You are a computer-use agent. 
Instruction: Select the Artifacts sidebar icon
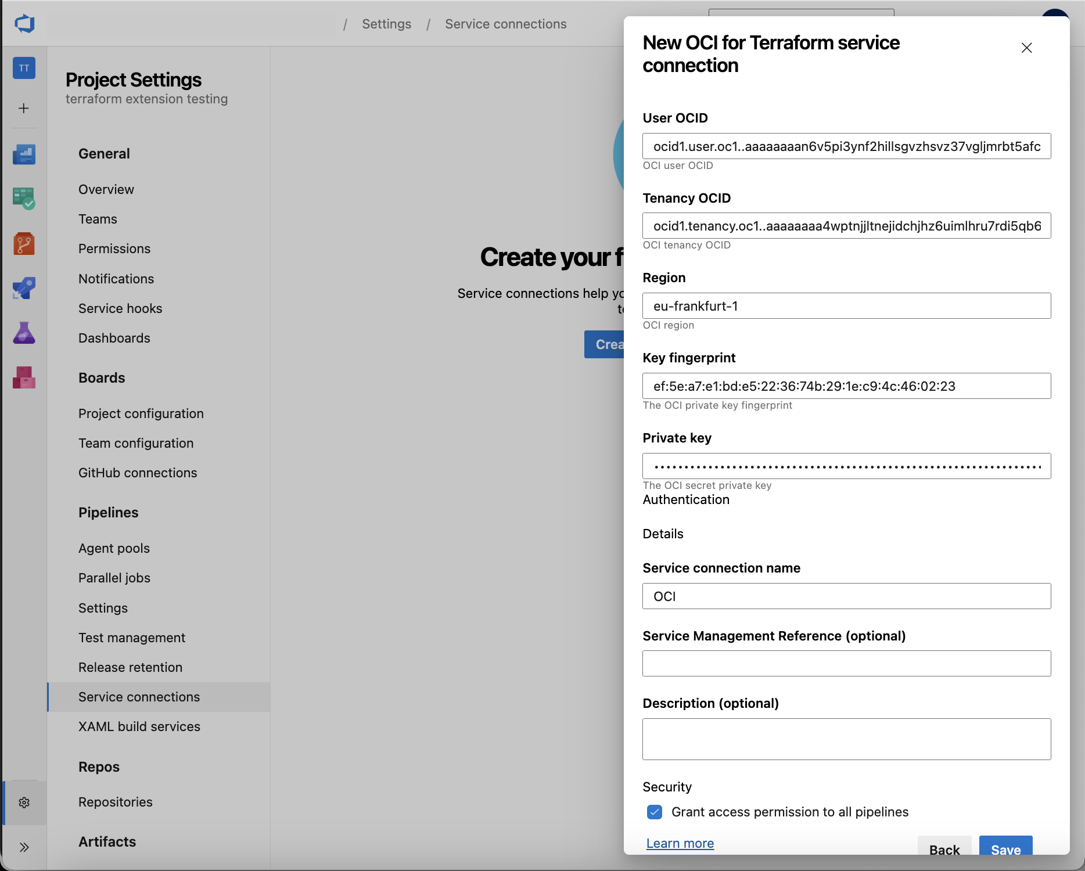tap(24, 378)
